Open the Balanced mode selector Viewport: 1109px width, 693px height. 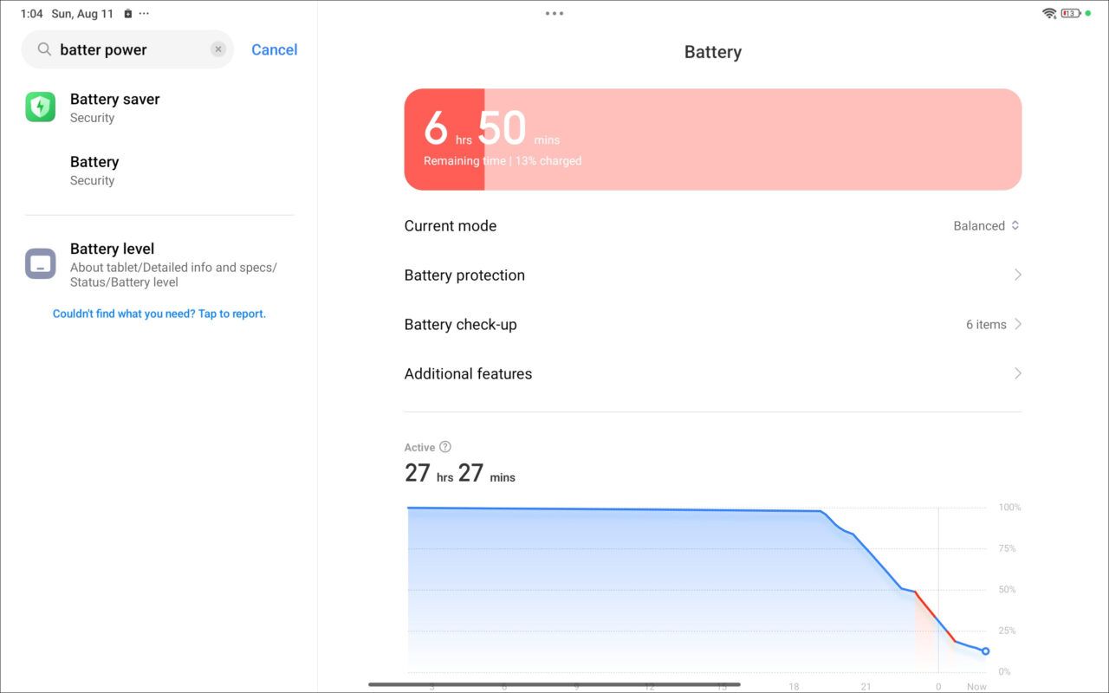987,225
